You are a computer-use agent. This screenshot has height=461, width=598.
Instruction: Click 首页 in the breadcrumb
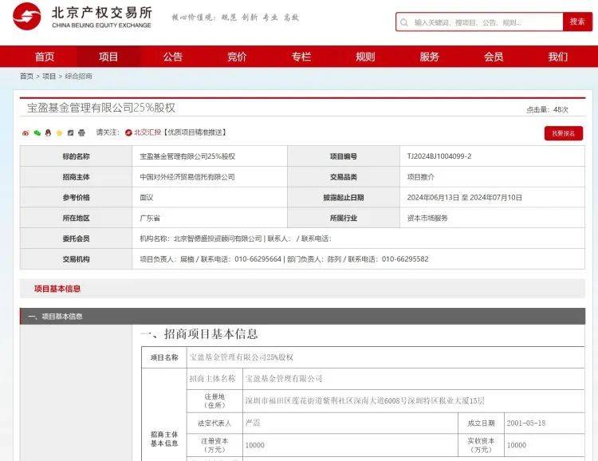point(26,76)
